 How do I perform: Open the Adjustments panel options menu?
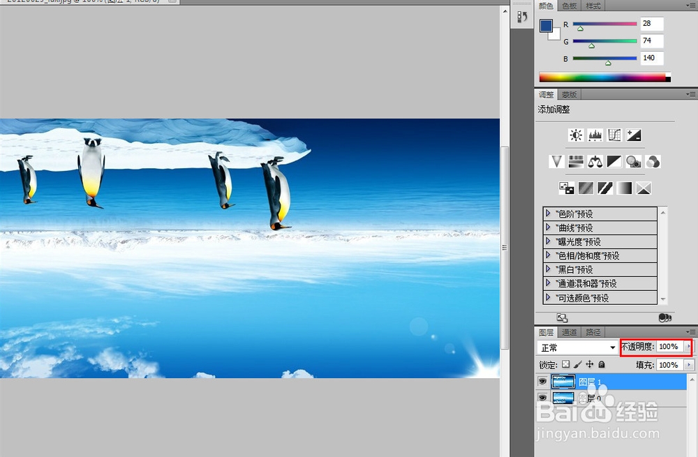coord(691,94)
